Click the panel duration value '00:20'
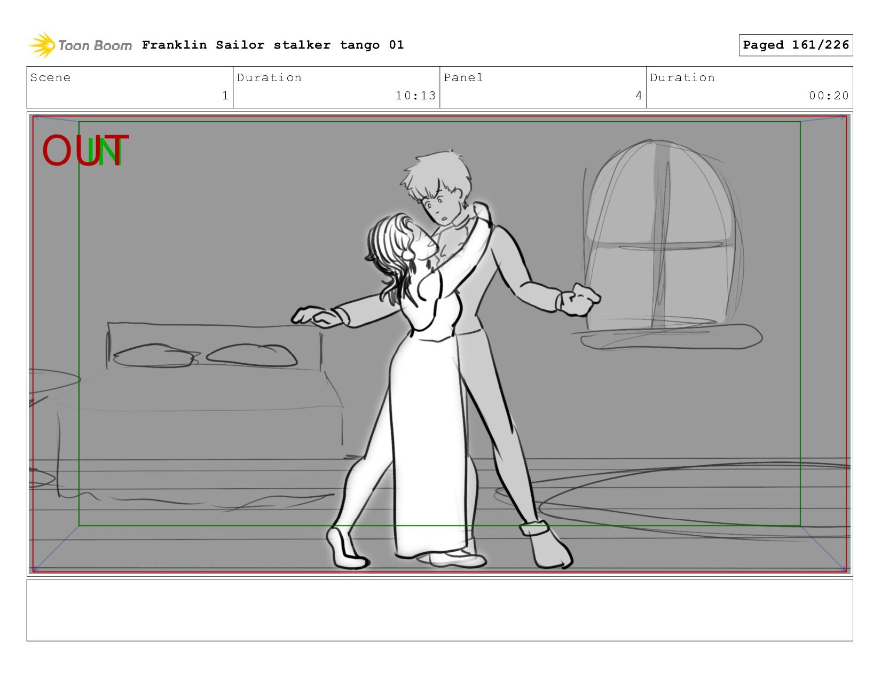881x681 pixels. [829, 96]
